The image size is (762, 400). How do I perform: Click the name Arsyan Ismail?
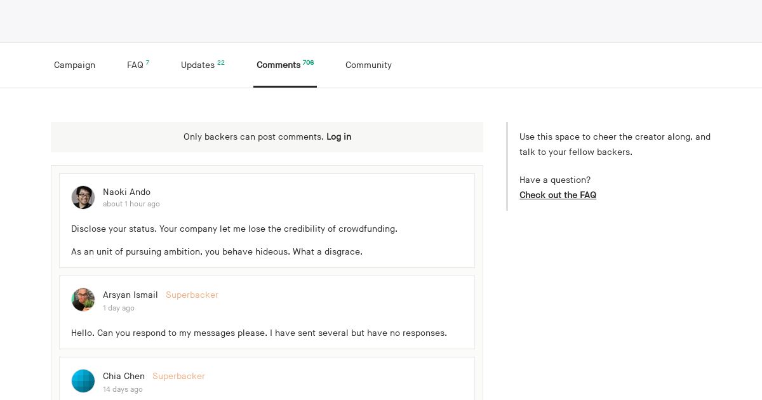130,295
